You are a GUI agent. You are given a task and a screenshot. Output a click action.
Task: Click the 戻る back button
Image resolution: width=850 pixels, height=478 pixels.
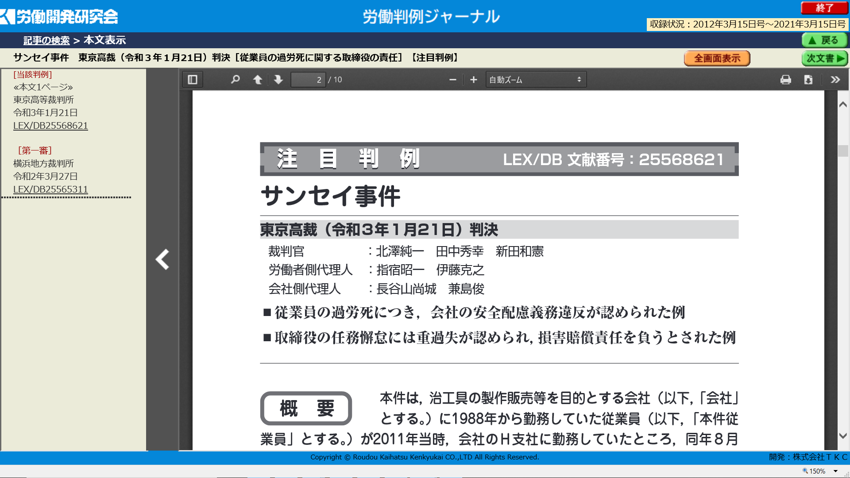(824, 40)
